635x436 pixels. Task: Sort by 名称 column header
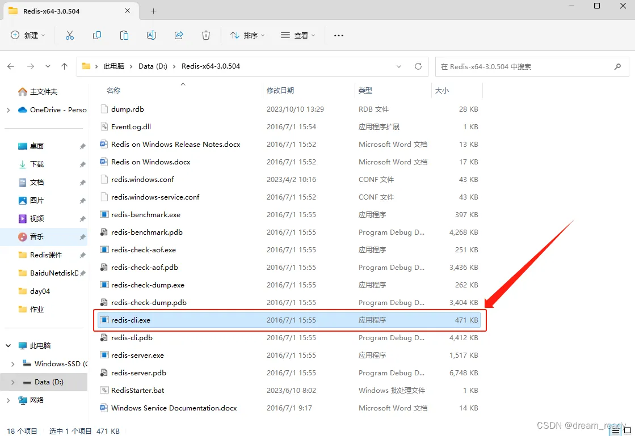[113, 91]
